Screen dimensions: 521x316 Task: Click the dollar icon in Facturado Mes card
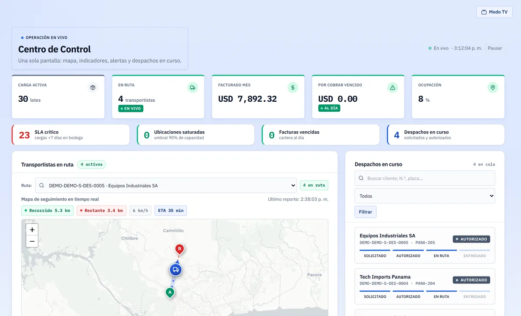click(293, 87)
